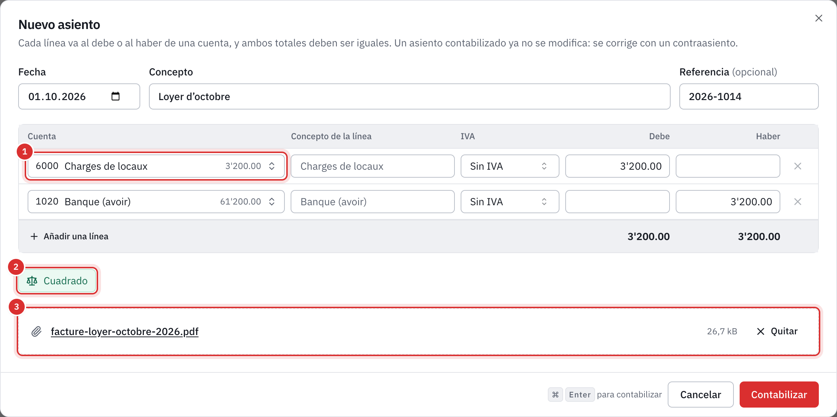Screen dimensions: 837x417
Task: Open account selector 1020 Banque (avoir)
Action: click(x=156, y=202)
